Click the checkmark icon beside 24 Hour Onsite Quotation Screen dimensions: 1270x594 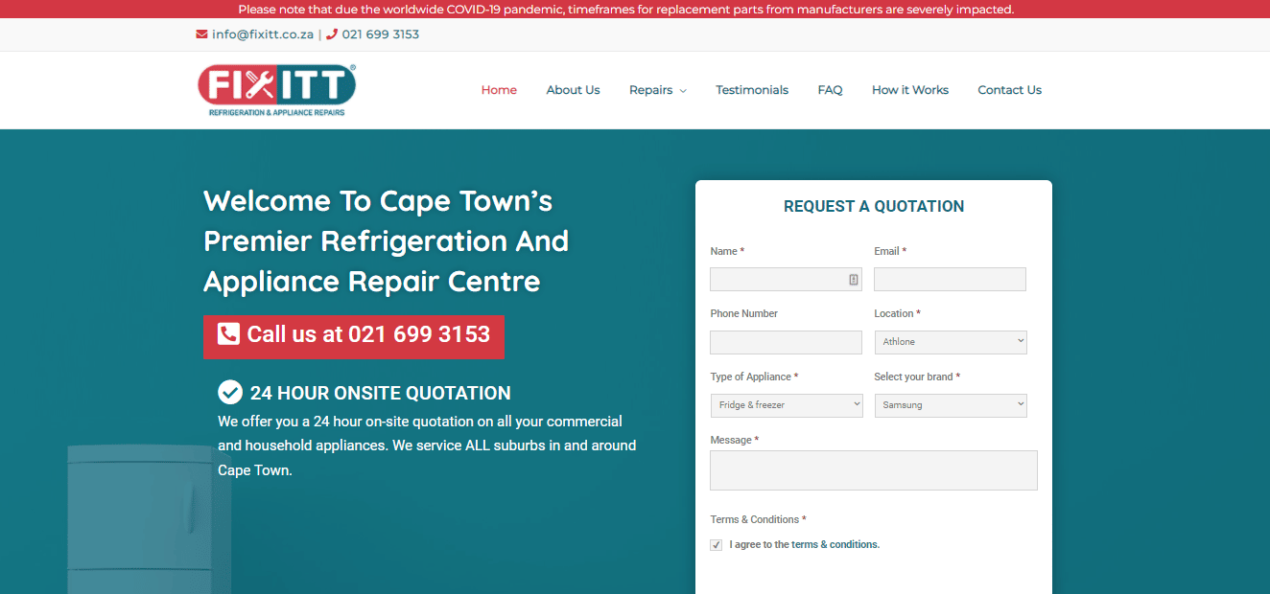pyautogui.click(x=230, y=392)
